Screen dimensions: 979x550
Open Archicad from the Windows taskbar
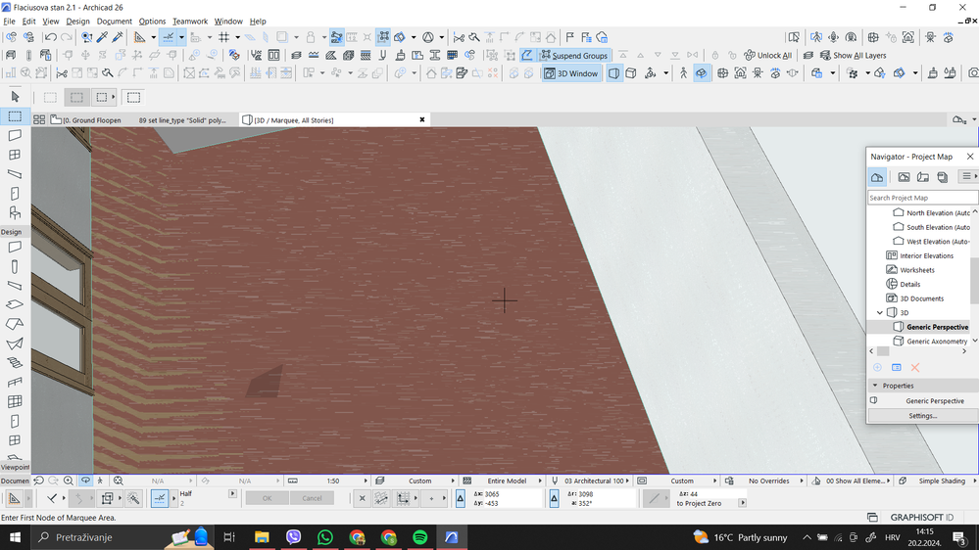point(452,537)
